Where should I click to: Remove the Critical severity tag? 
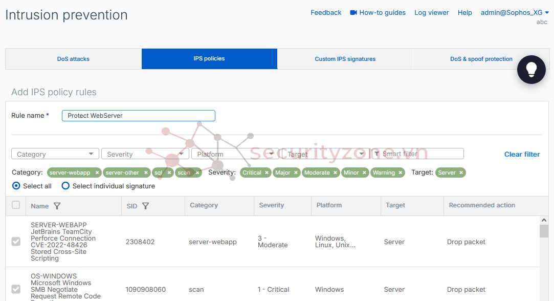click(x=267, y=173)
